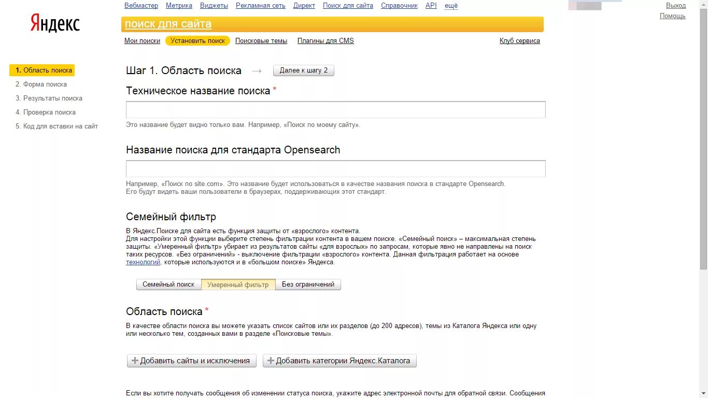Click the Яндекс logo
Screen dimensions: 708x398
point(55,24)
